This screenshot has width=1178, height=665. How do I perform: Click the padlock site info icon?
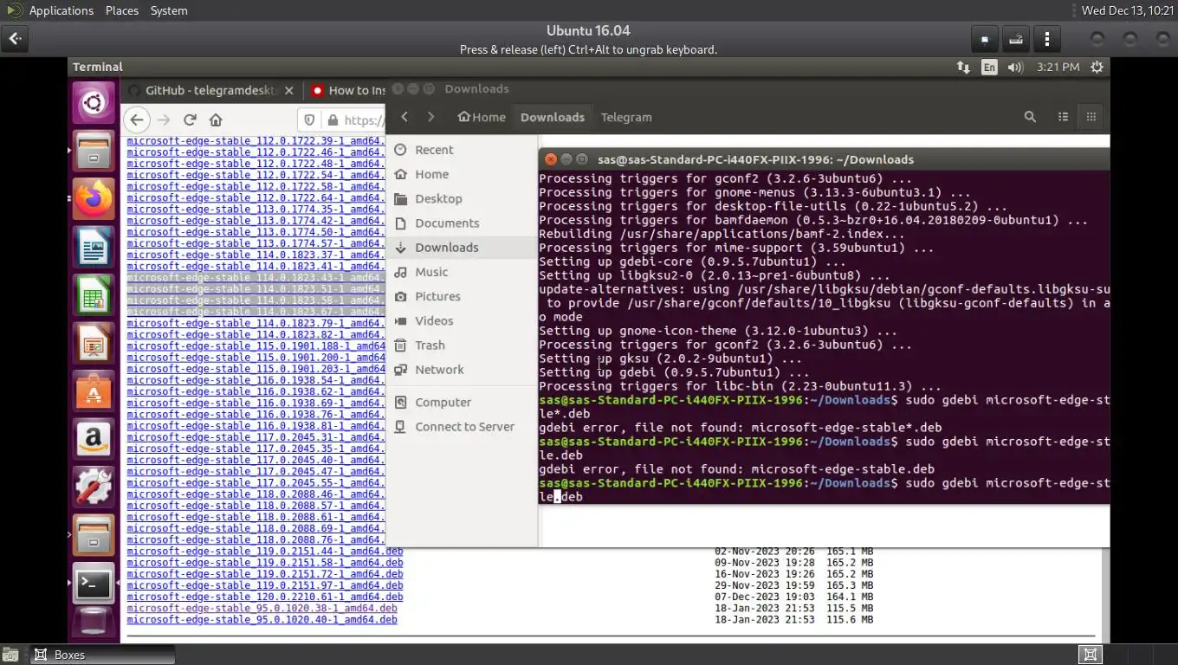click(332, 119)
